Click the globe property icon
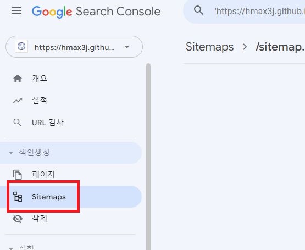Viewport: 305px width, 250px height. click(x=21, y=47)
